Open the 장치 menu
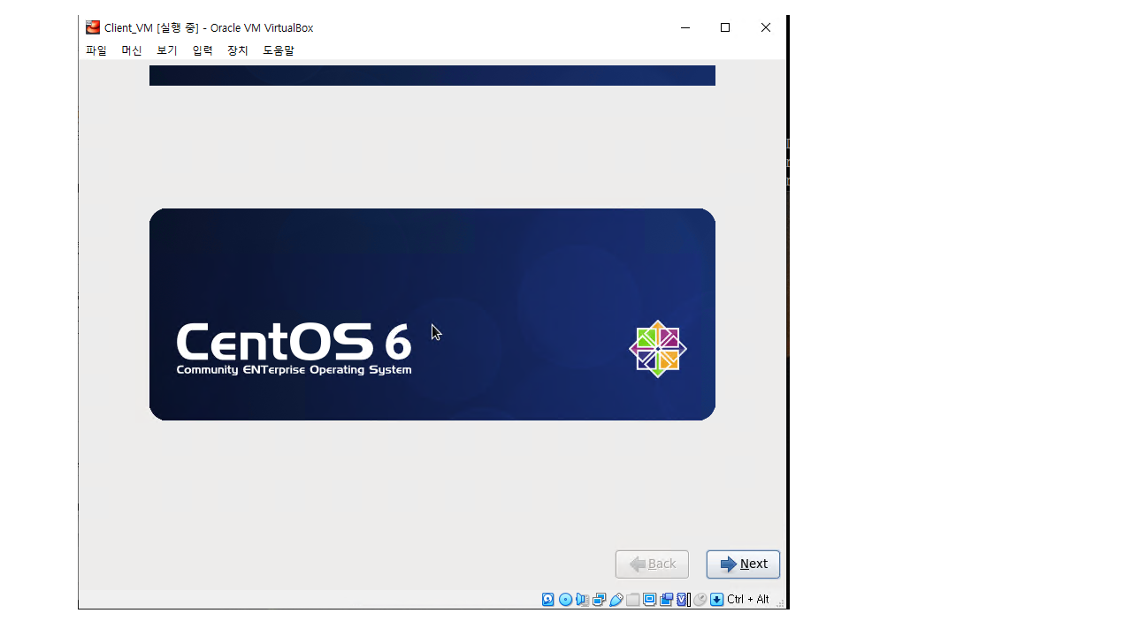The height and width of the screenshot is (636, 1132). pos(238,50)
